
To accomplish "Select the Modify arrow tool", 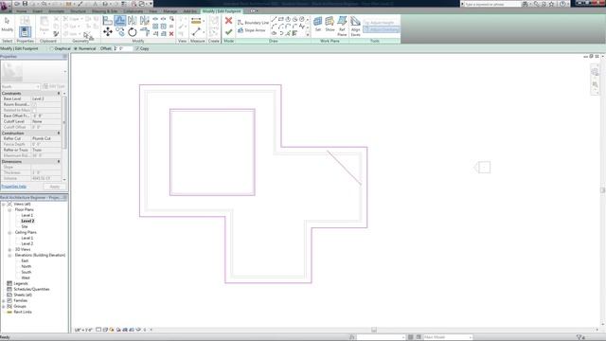I will [x=7, y=25].
